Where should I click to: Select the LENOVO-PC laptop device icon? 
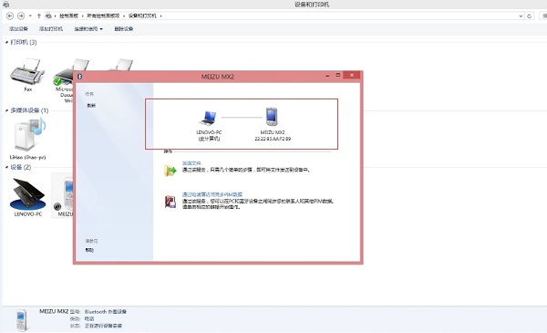(x=28, y=193)
